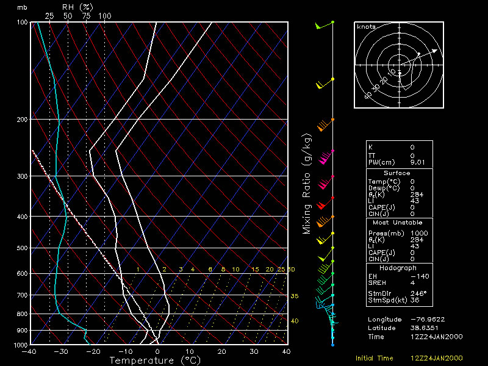Select the 'Hodograph' section heading

coord(398,268)
